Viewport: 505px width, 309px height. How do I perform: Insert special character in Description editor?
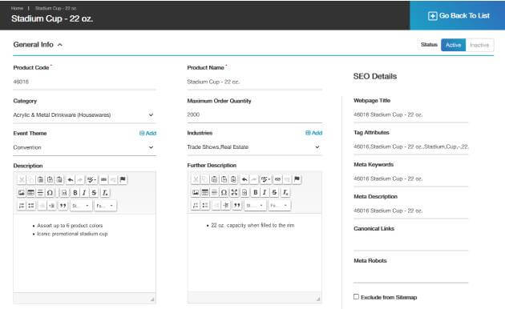pyautogui.click(x=50, y=193)
